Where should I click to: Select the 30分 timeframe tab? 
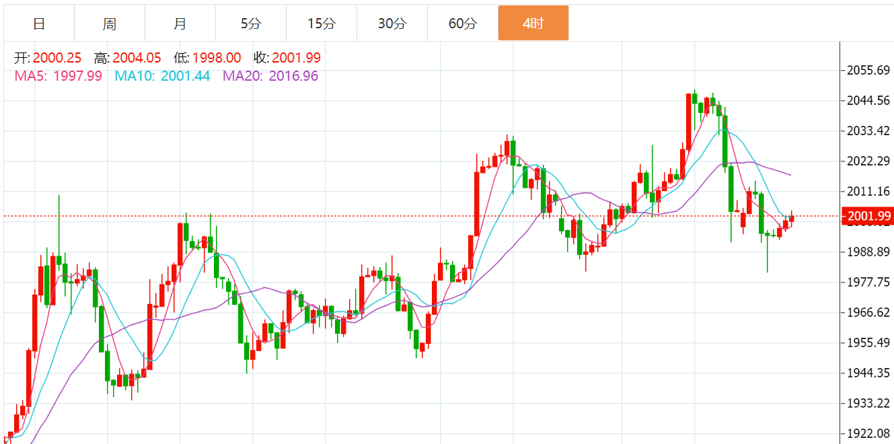(x=392, y=24)
